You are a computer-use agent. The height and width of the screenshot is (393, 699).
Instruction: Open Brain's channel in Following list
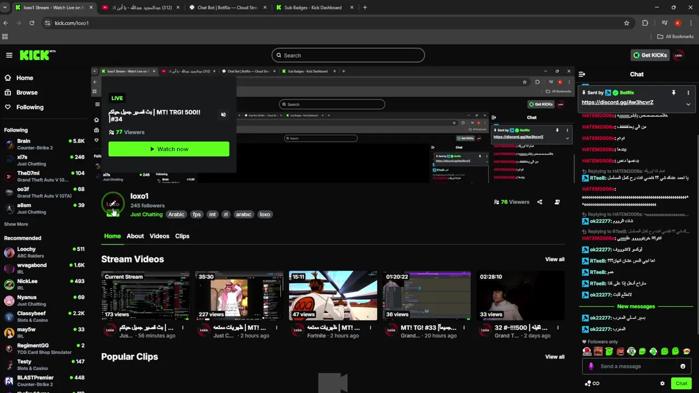tap(45, 144)
